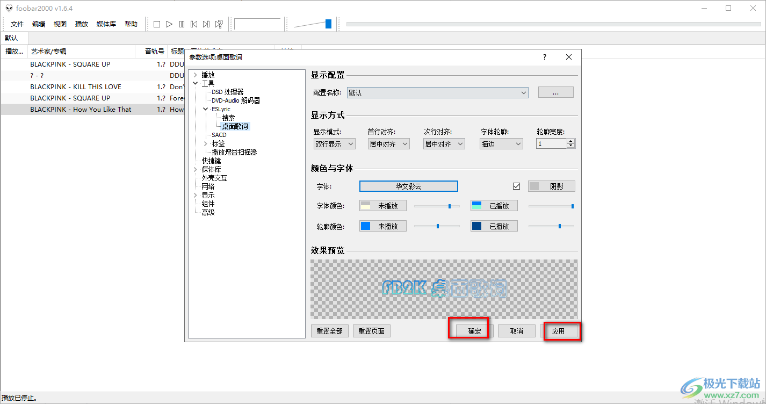The image size is (766, 404).
Task: Expand the 播放 node in preferences tree
Action: click(195, 75)
